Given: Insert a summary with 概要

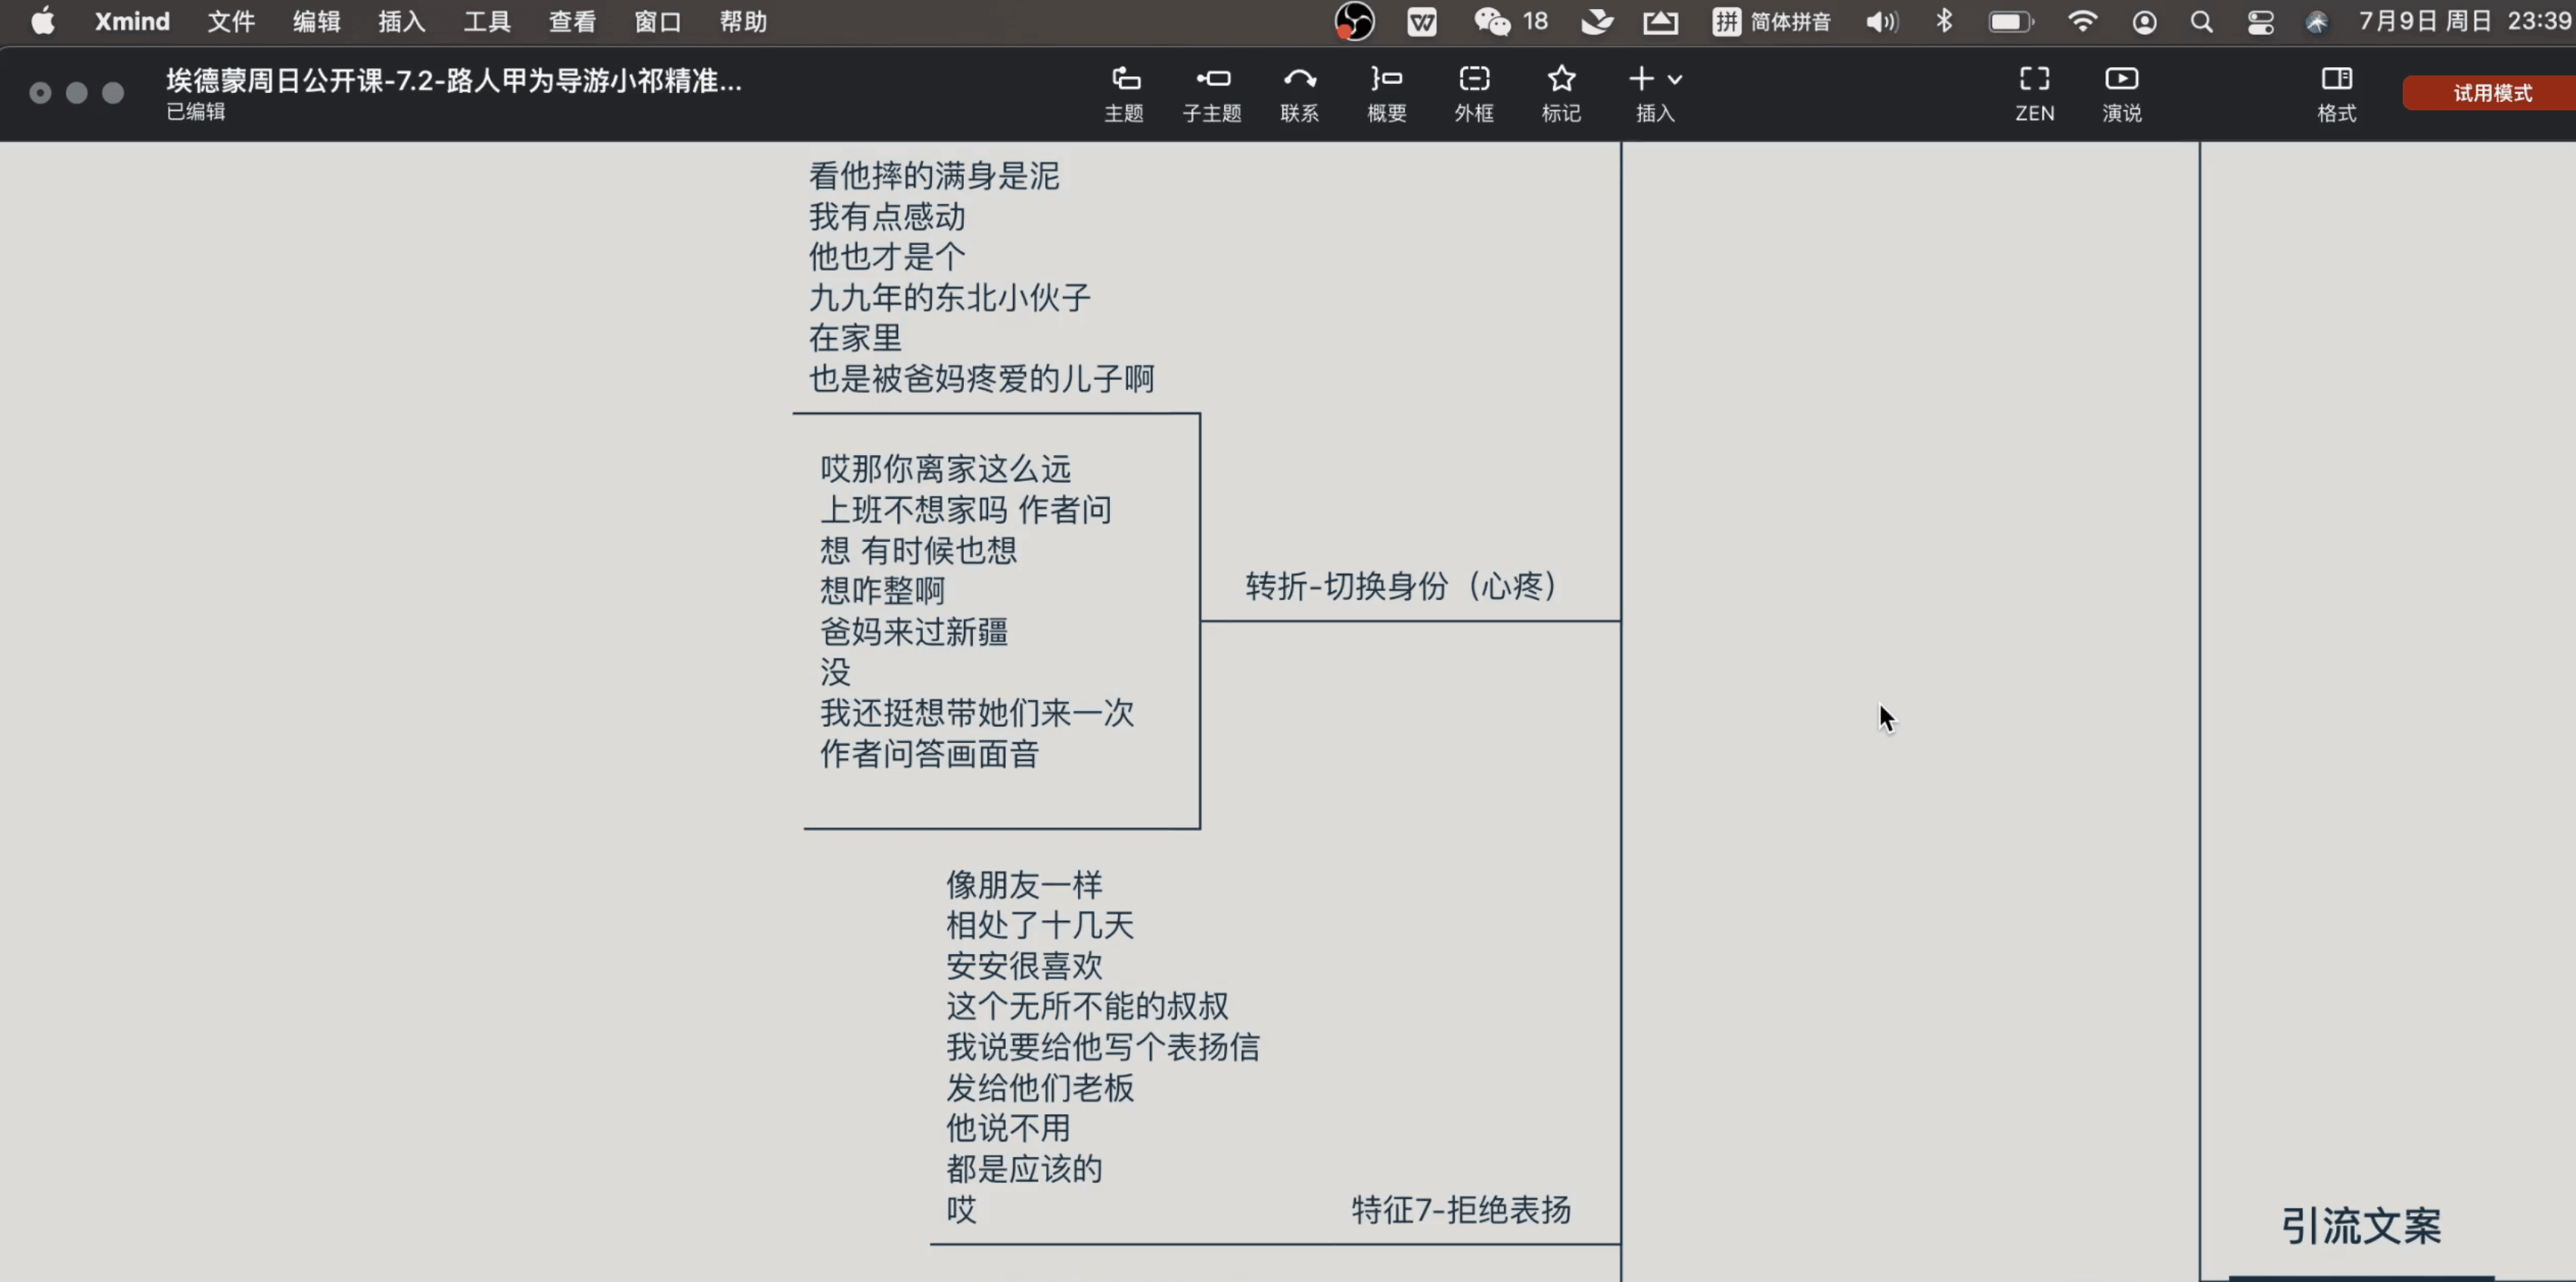Looking at the screenshot, I should tap(1387, 94).
